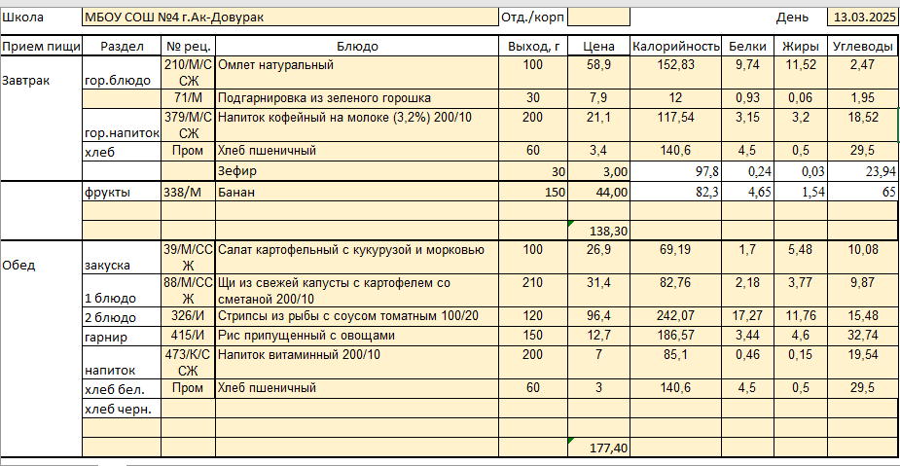Select the school name cell МБОУ СОШ №4

(289, 18)
